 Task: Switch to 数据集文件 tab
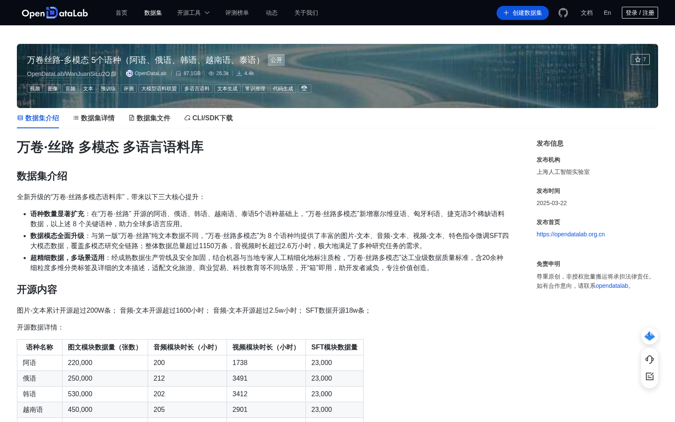[x=149, y=118]
